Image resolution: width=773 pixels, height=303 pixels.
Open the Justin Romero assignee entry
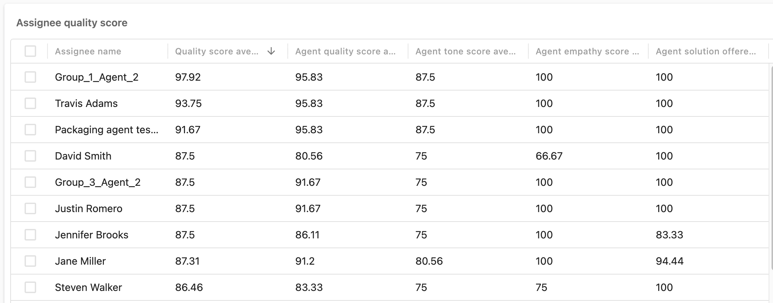[x=89, y=208]
